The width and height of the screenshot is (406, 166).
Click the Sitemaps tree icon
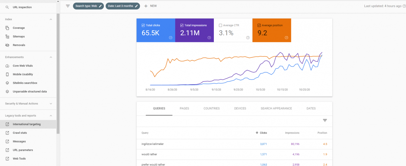7,36
